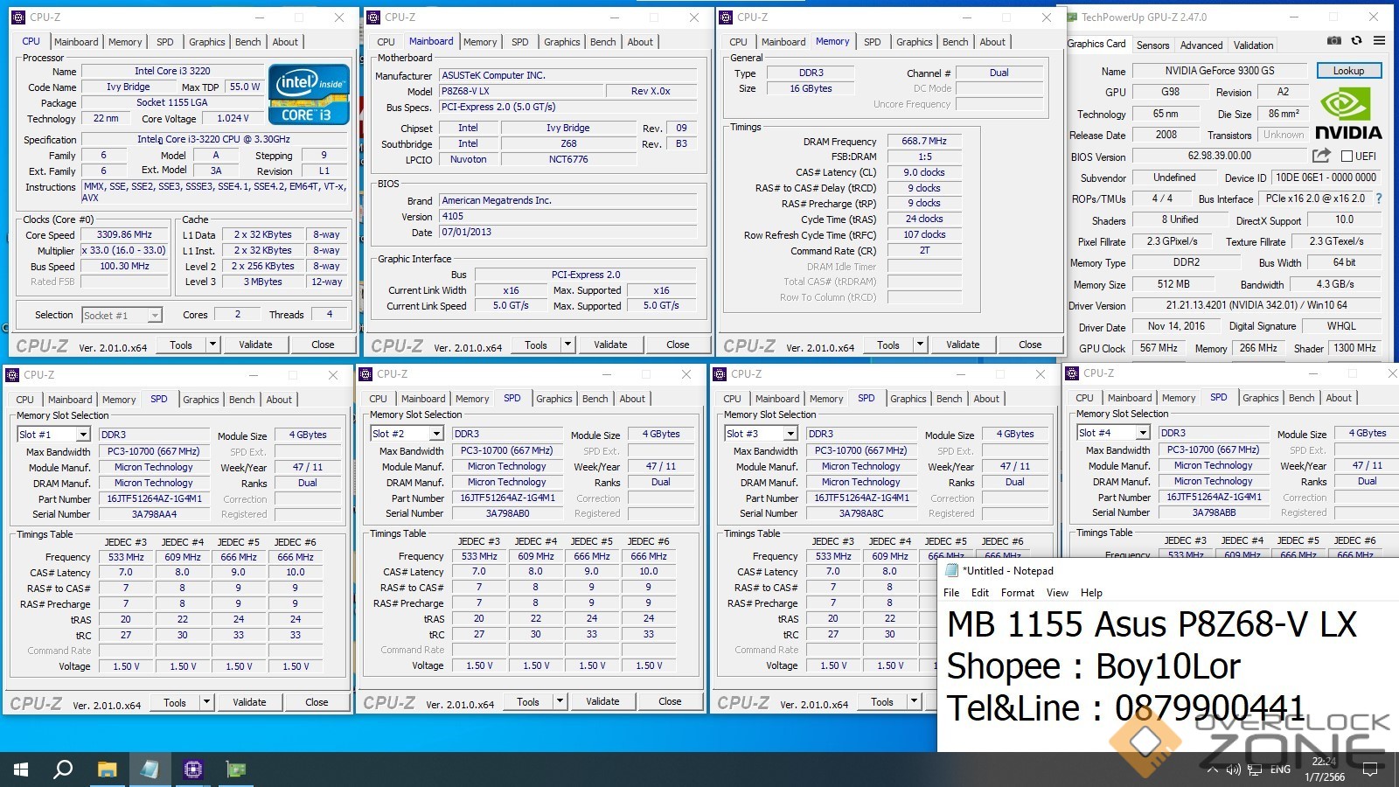
Task: Open Notepad from the taskbar
Action: point(149,770)
